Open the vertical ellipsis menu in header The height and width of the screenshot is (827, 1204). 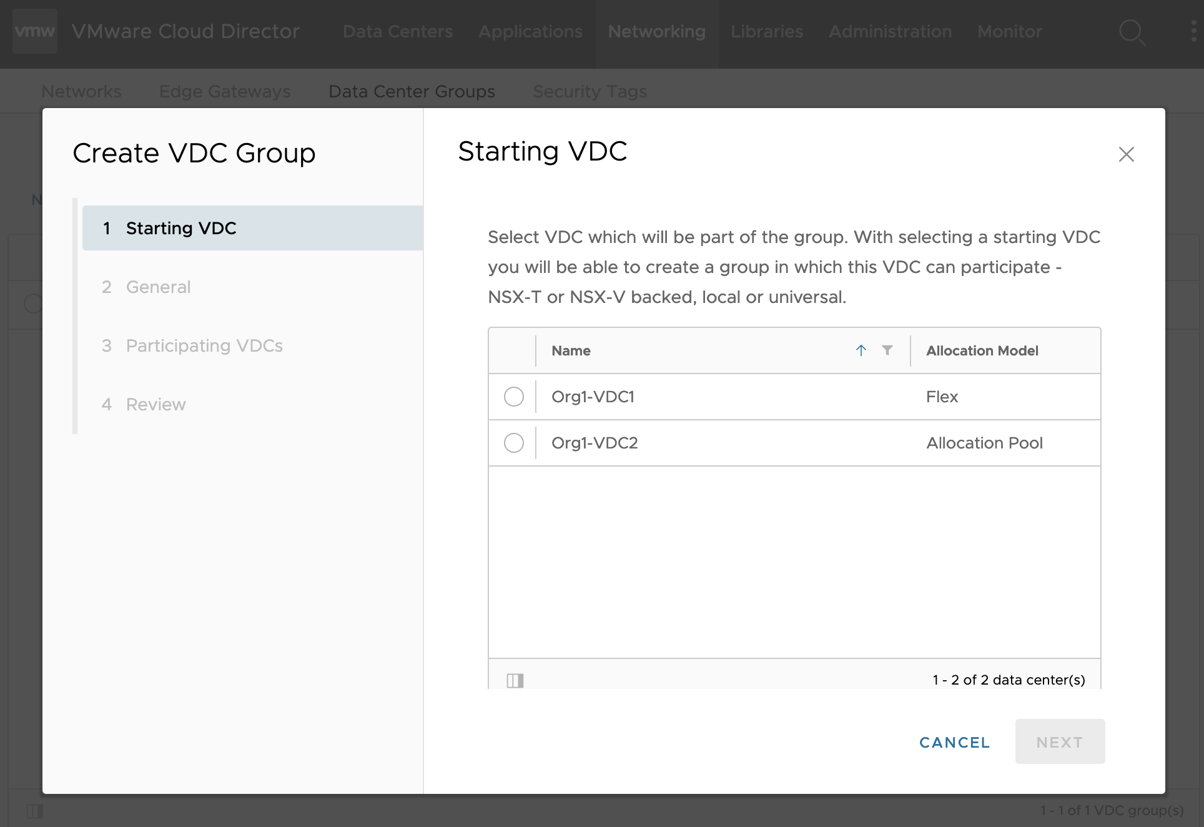click(x=1194, y=31)
